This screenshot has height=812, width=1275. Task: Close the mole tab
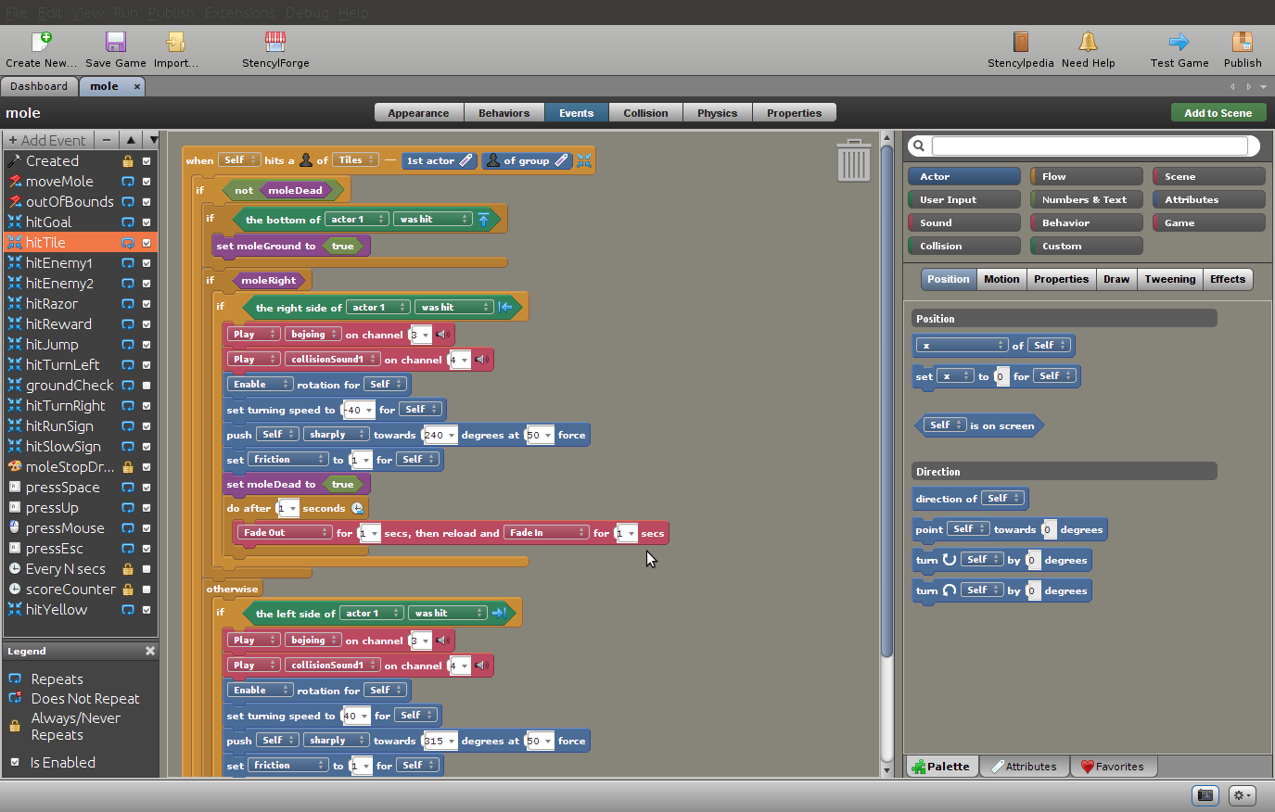coord(137,86)
